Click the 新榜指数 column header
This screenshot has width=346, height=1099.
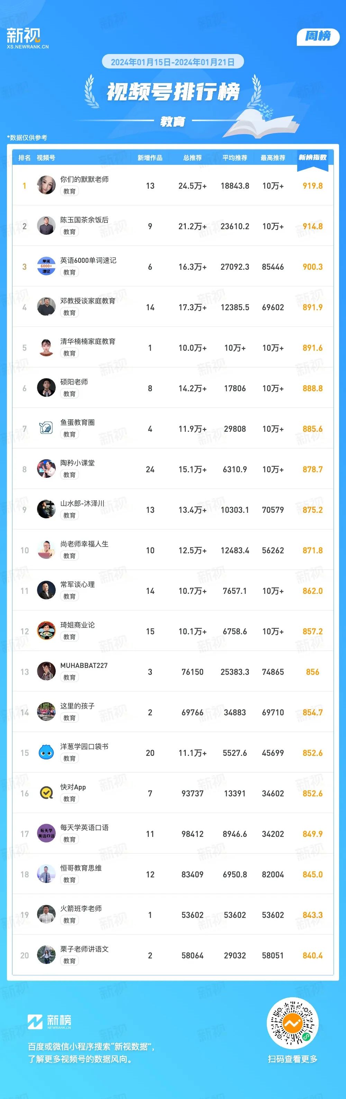point(312,158)
